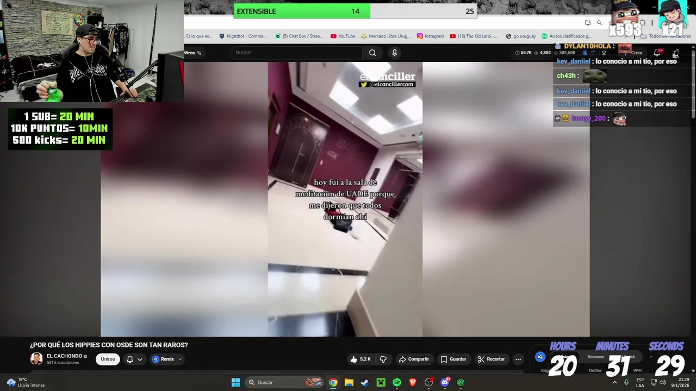
Task: Open the go uruguay bookmark
Action: [x=520, y=36]
